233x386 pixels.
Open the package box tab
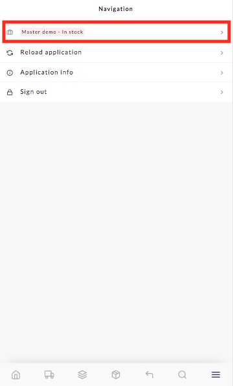point(116,375)
